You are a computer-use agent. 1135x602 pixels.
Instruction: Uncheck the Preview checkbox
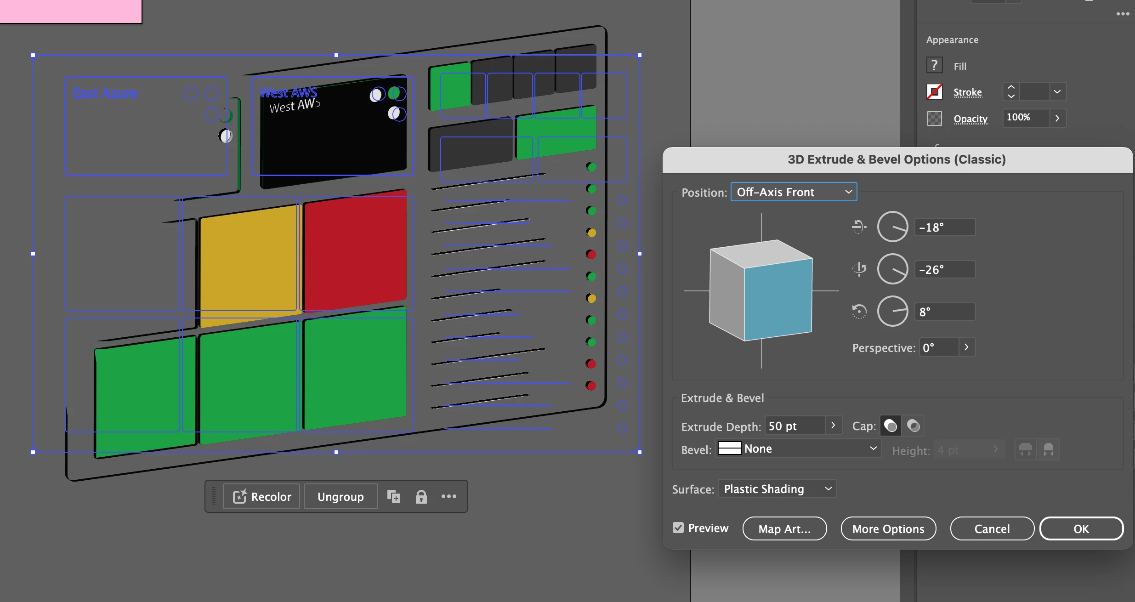pyautogui.click(x=678, y=528)
